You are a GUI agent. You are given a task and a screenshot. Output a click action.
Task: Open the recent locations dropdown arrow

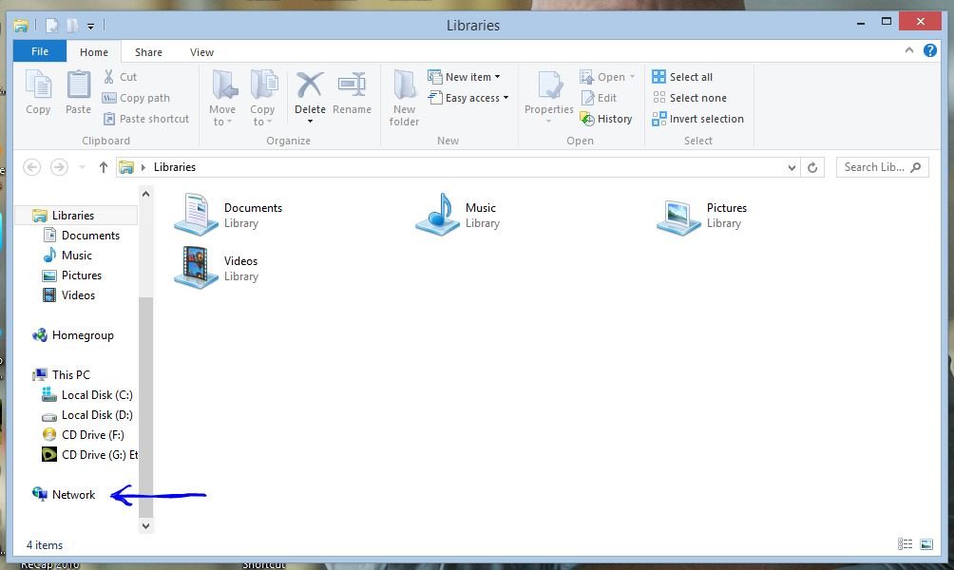82,167
